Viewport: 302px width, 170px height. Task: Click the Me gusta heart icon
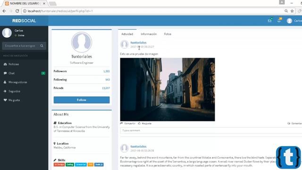tap(5, 100)
